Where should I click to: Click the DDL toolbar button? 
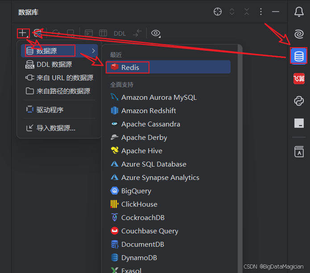[120, 33]
